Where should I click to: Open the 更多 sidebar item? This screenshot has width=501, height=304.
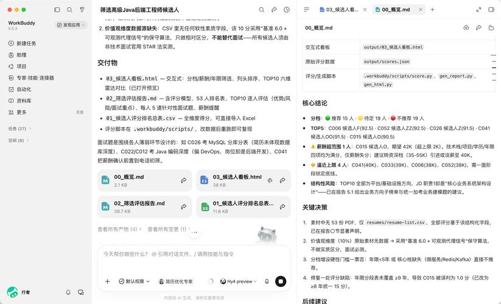point(18,112)
